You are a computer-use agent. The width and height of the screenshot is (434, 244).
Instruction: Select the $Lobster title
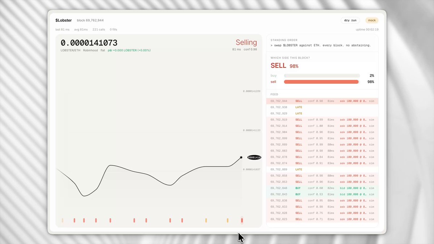[x=64, y=20]
